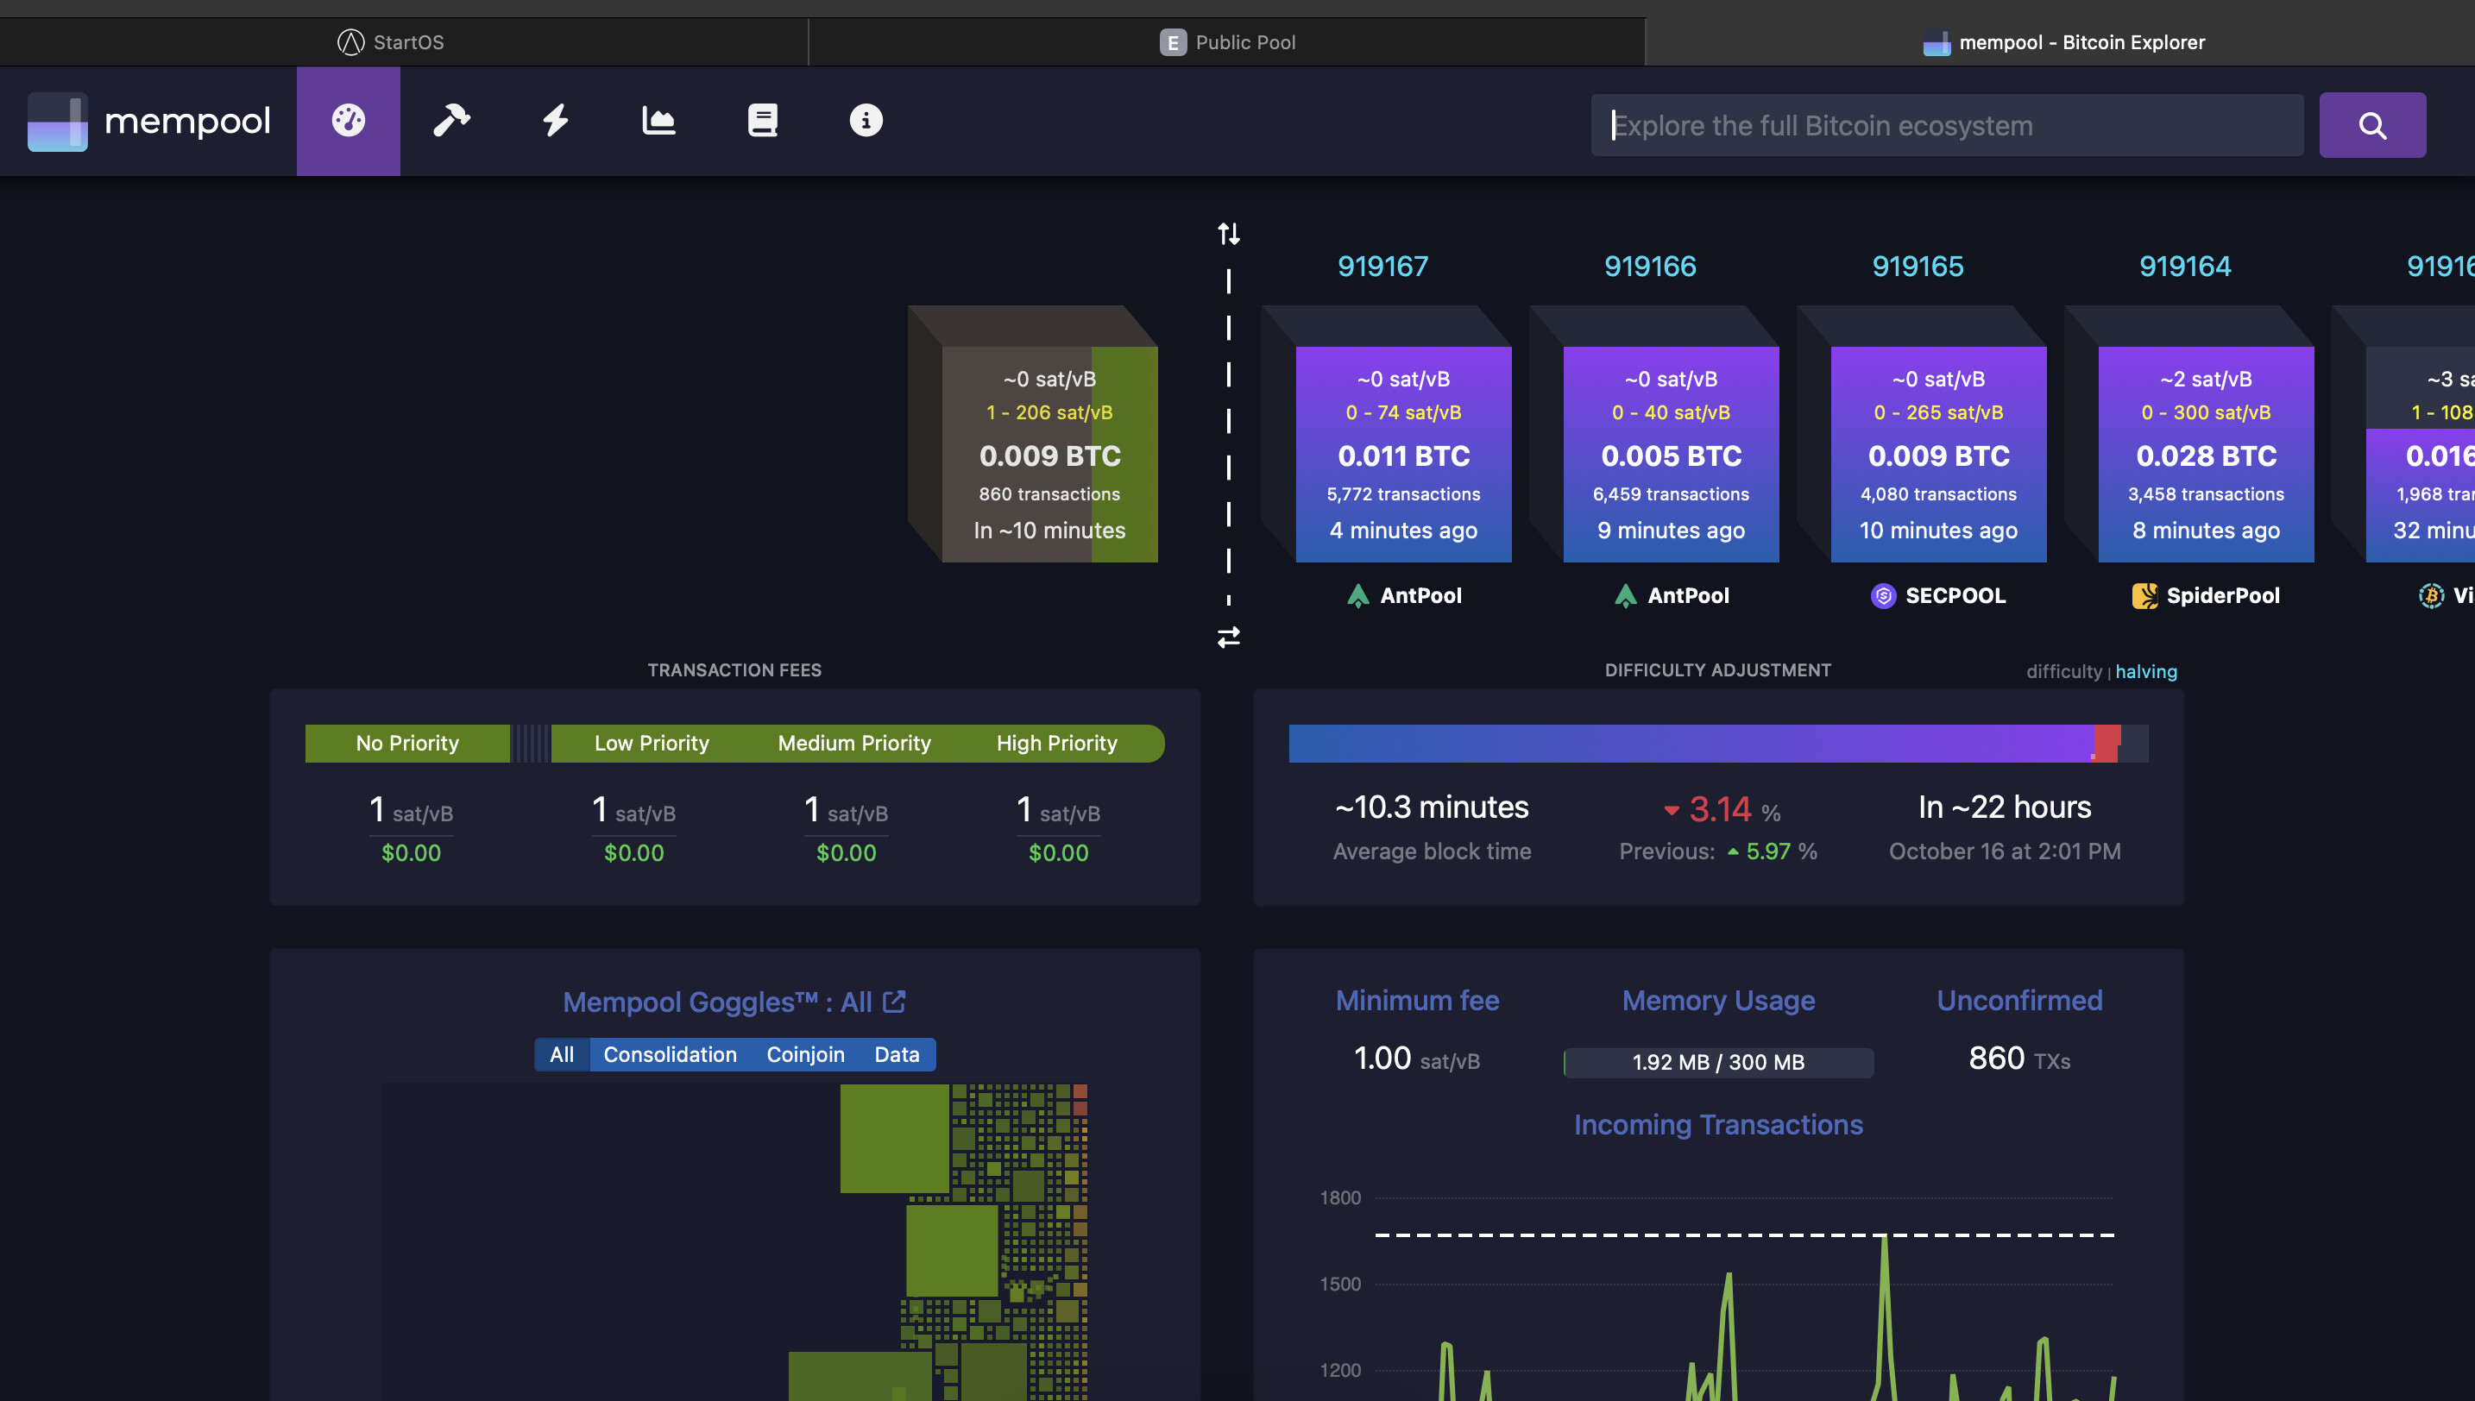Click the horizontal arrows flip-direction icon

1228,637
